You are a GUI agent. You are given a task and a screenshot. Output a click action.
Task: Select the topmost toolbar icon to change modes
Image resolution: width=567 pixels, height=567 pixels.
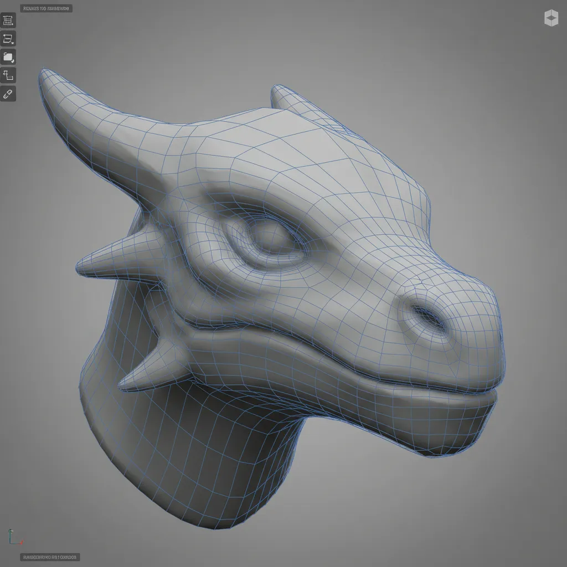point(8,20)
